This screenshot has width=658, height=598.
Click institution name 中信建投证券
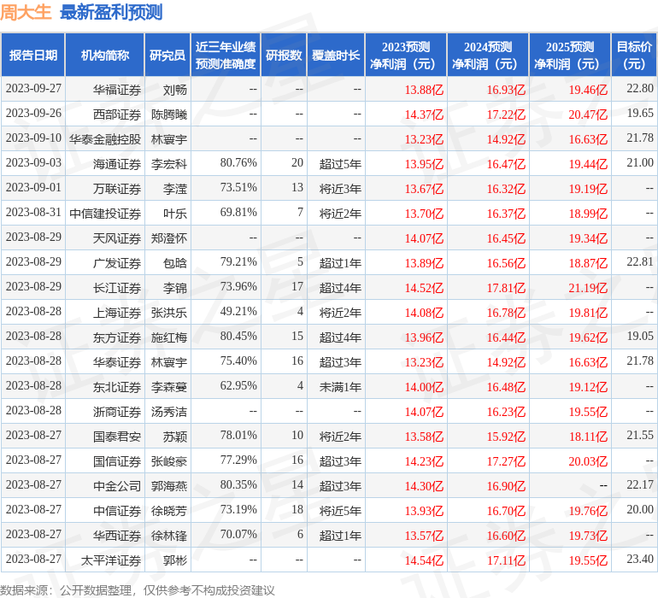click(x=105, y=214)
